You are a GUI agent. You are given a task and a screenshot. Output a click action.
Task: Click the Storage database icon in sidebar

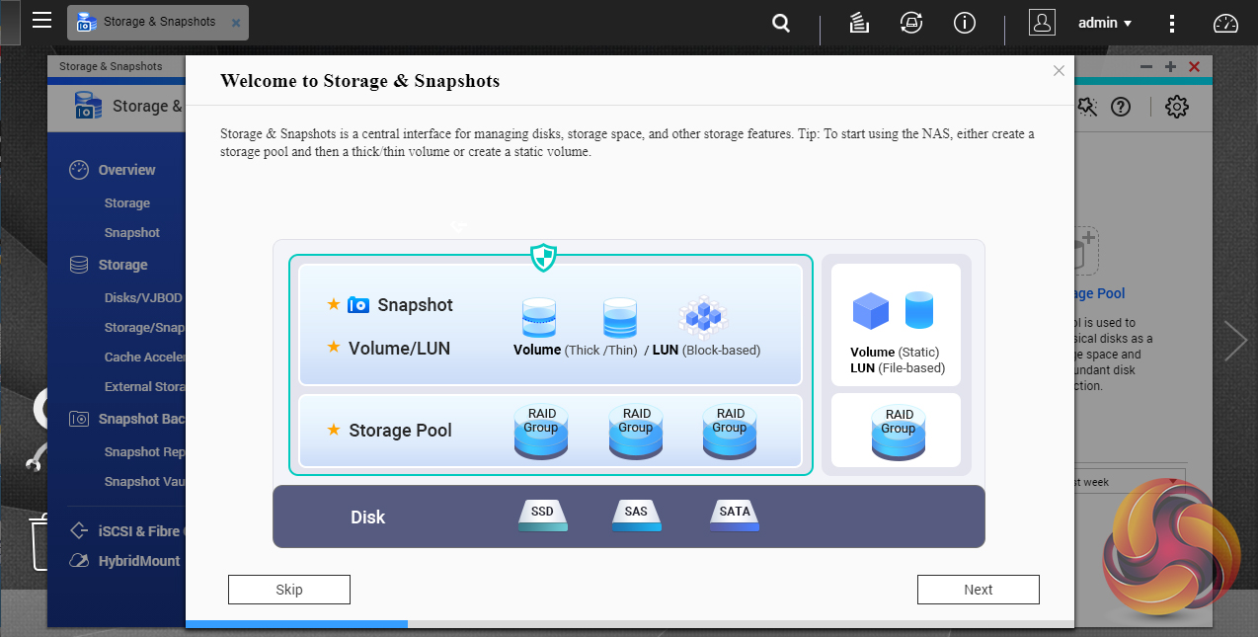[x=79, y=265]
